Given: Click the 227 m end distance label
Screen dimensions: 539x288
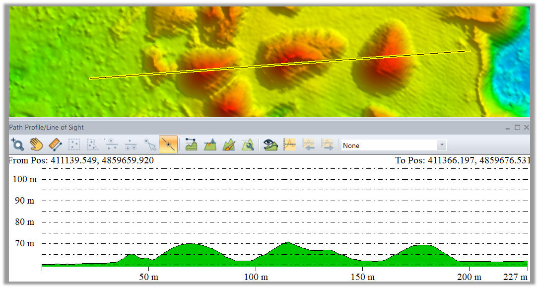Looking at the screenshot, I should (515, 277).
